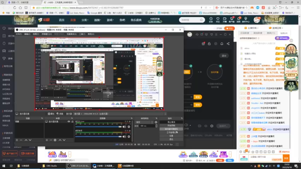Click share icon in streaming companion window
Screen dimensions: 301x169
coord(228,44)
